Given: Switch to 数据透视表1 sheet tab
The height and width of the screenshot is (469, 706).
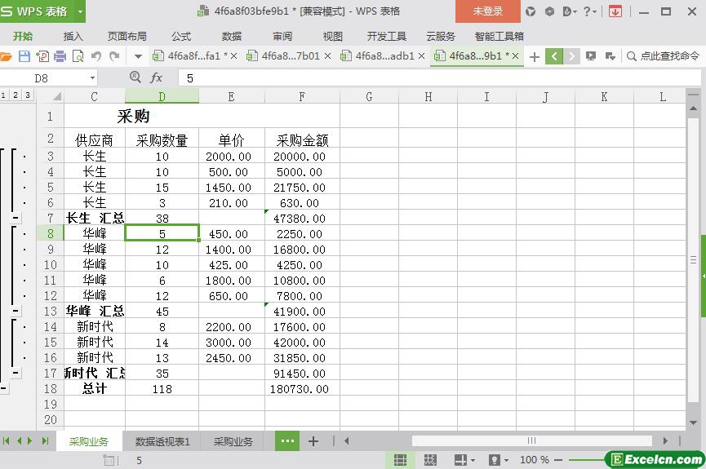Looking at the screenshot, I should [x=162, y=441].
